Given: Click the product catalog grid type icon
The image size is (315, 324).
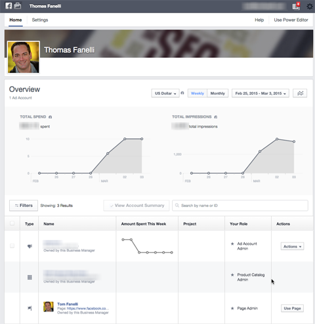Looking at the screenshot, I should [30, 277].
